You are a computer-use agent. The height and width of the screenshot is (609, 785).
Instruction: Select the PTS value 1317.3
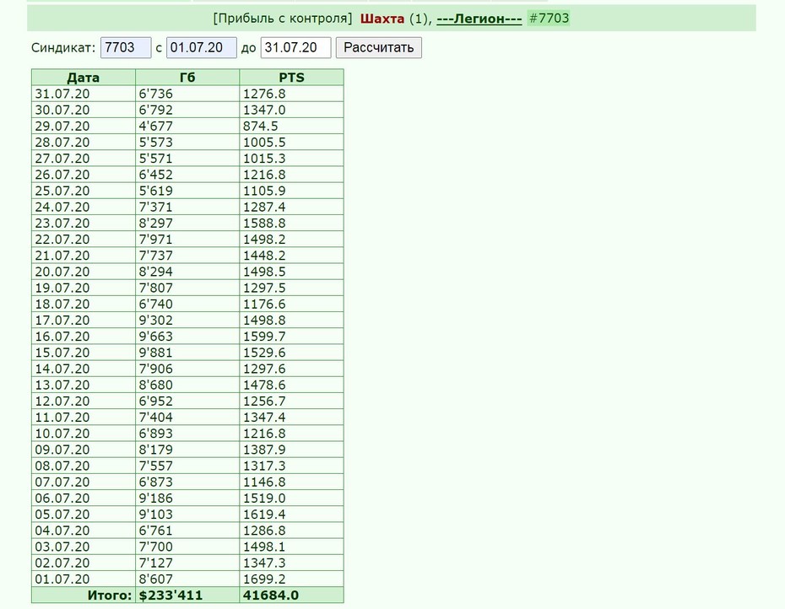264,466
